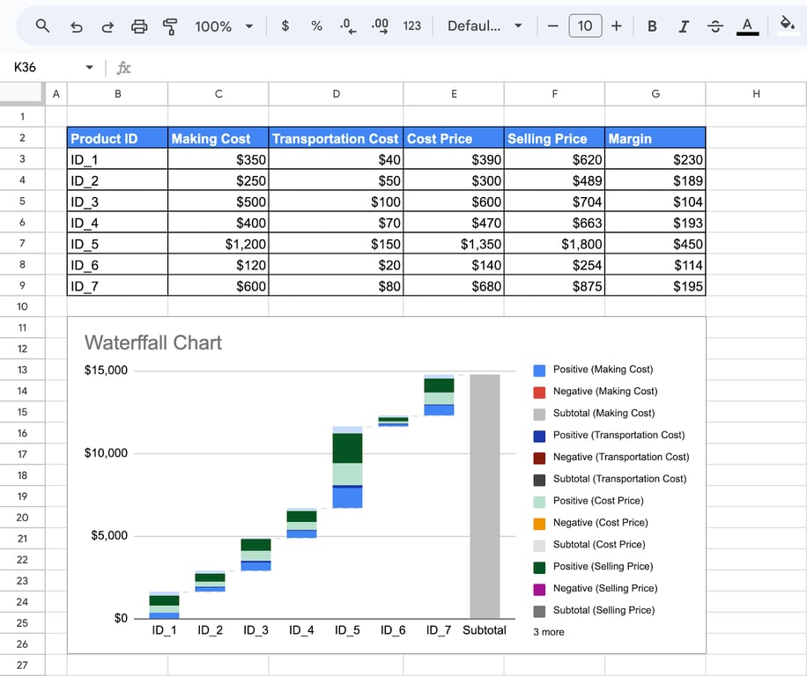Click the Positive (Making Cost) legend entry
Image resolution: width=807 pixels, height=676 pixels.
pyautogui.click(x=594, y=370)
